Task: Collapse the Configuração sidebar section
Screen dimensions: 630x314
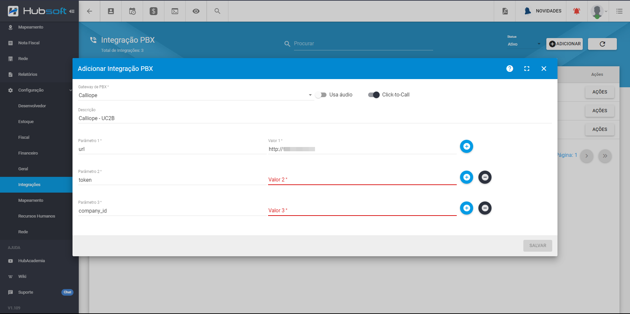Action: pyautogui.click(x=39, y=90)
